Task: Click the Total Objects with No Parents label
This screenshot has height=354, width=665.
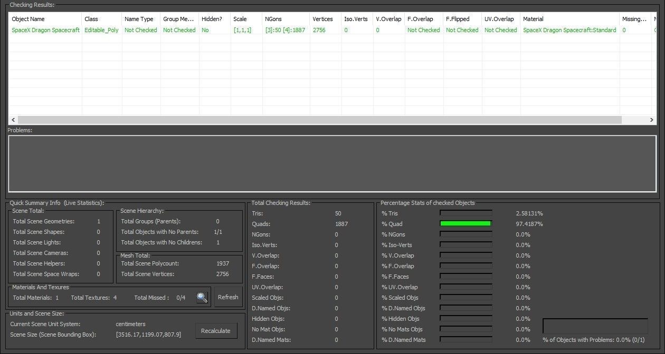Action: pos(160,232)
